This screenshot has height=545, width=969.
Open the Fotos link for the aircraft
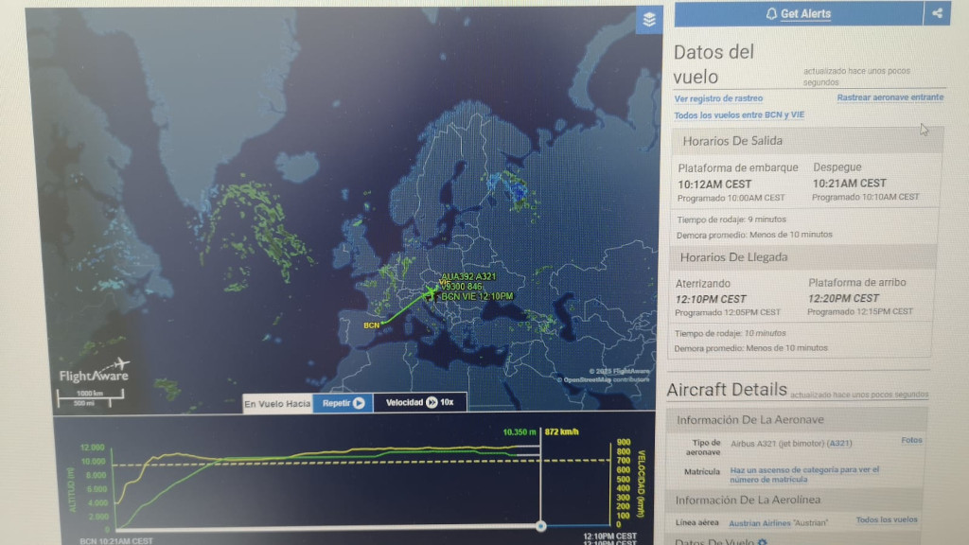910,440
